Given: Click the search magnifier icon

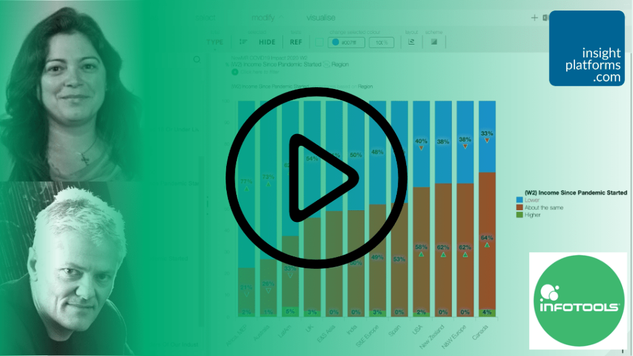Looking at the screenshot, I should point(197,59).
